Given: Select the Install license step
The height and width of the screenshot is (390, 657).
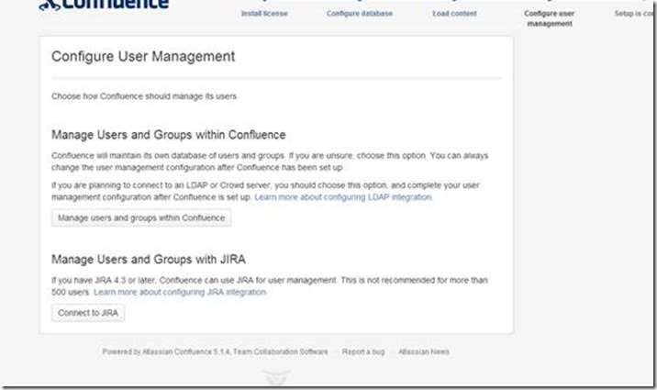Looking at the screenshot, I should click(x=264, y=14).
